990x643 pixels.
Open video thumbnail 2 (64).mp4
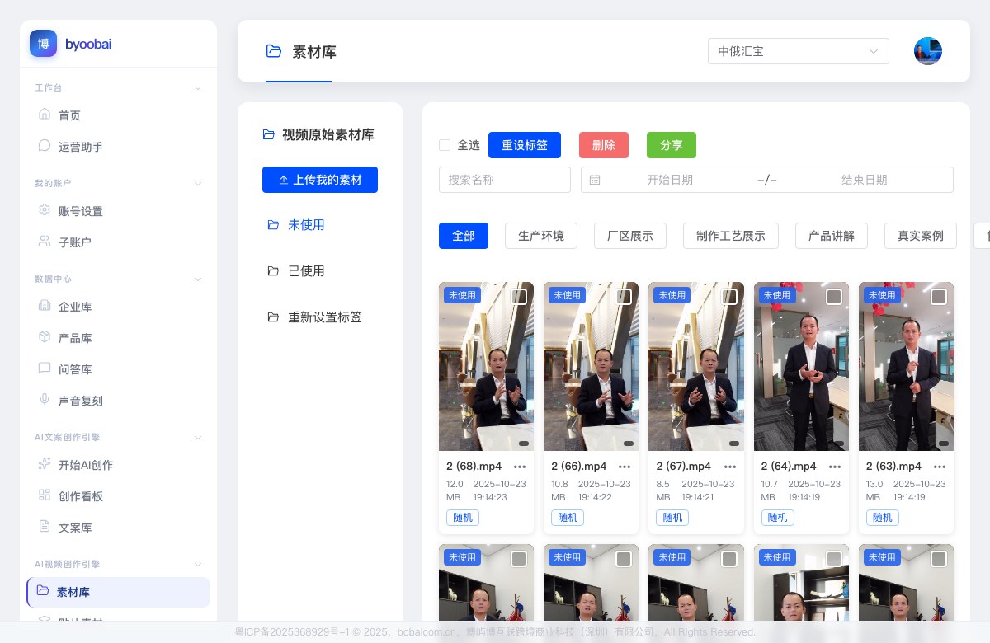801,367
